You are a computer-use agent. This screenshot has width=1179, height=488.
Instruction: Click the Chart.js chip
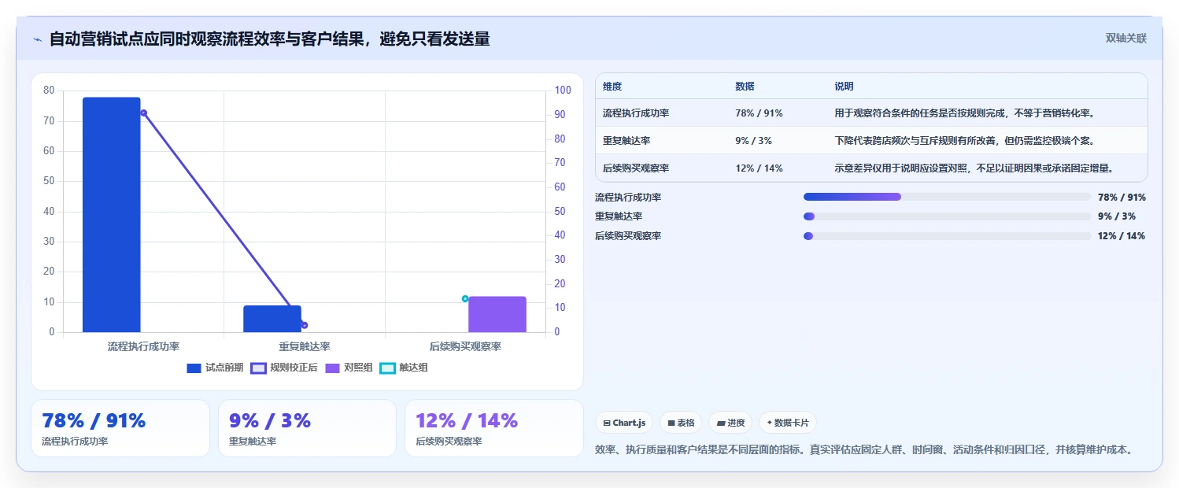624,423
